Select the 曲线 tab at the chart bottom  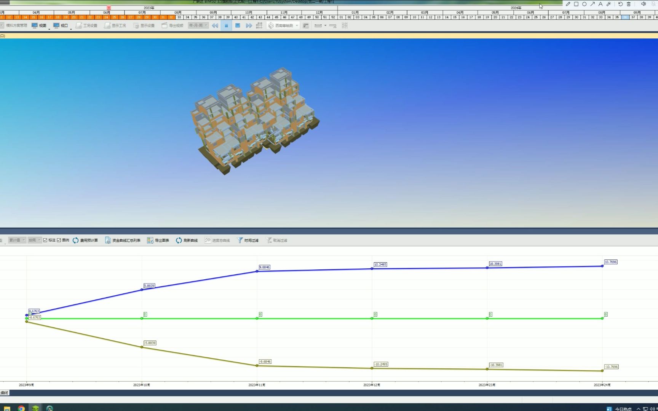click(x=4, y=393)
